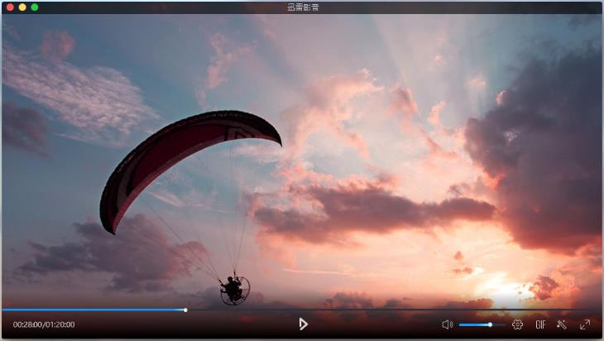This screenshot has width=604, height=341.
Task: Click the volume slider knob
Action: point(490,324)
